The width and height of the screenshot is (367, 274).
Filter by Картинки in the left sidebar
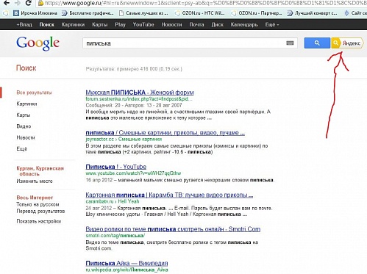(x=26, y=104)
